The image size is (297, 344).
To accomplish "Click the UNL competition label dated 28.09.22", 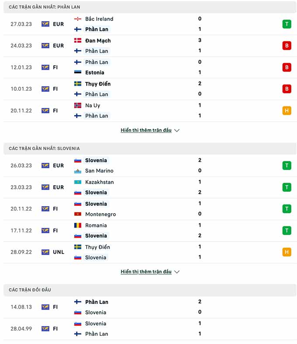I will click(x=59, y=252).
